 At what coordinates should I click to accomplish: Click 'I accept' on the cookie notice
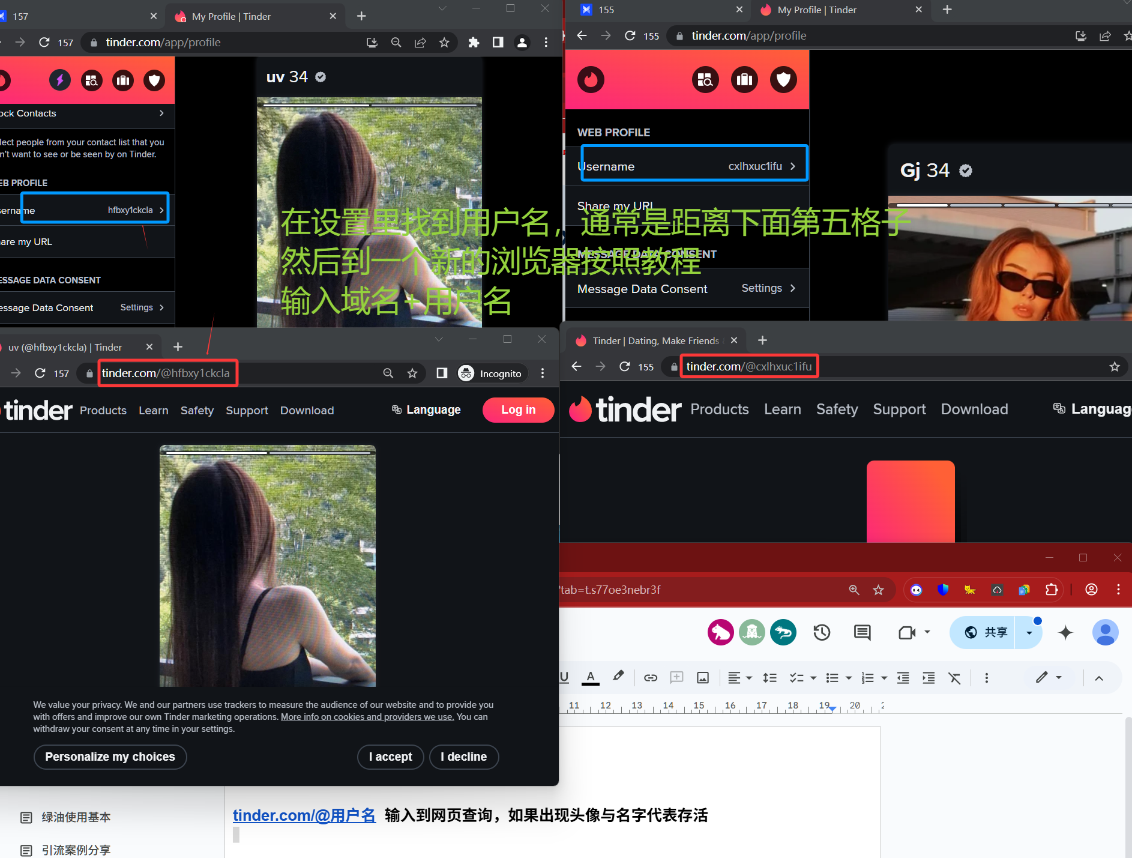pos(390,757)
